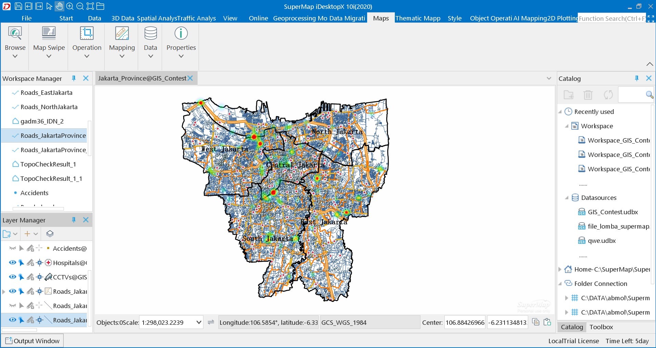Open the Mapping ribbon group
Screen dimensions: 656x348
[x=122, y=43]
